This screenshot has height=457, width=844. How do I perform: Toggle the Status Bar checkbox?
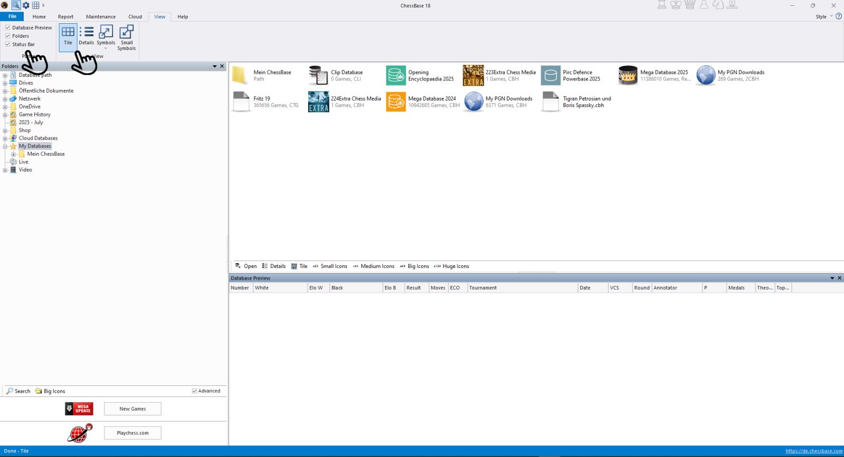[x=8, y=45]
